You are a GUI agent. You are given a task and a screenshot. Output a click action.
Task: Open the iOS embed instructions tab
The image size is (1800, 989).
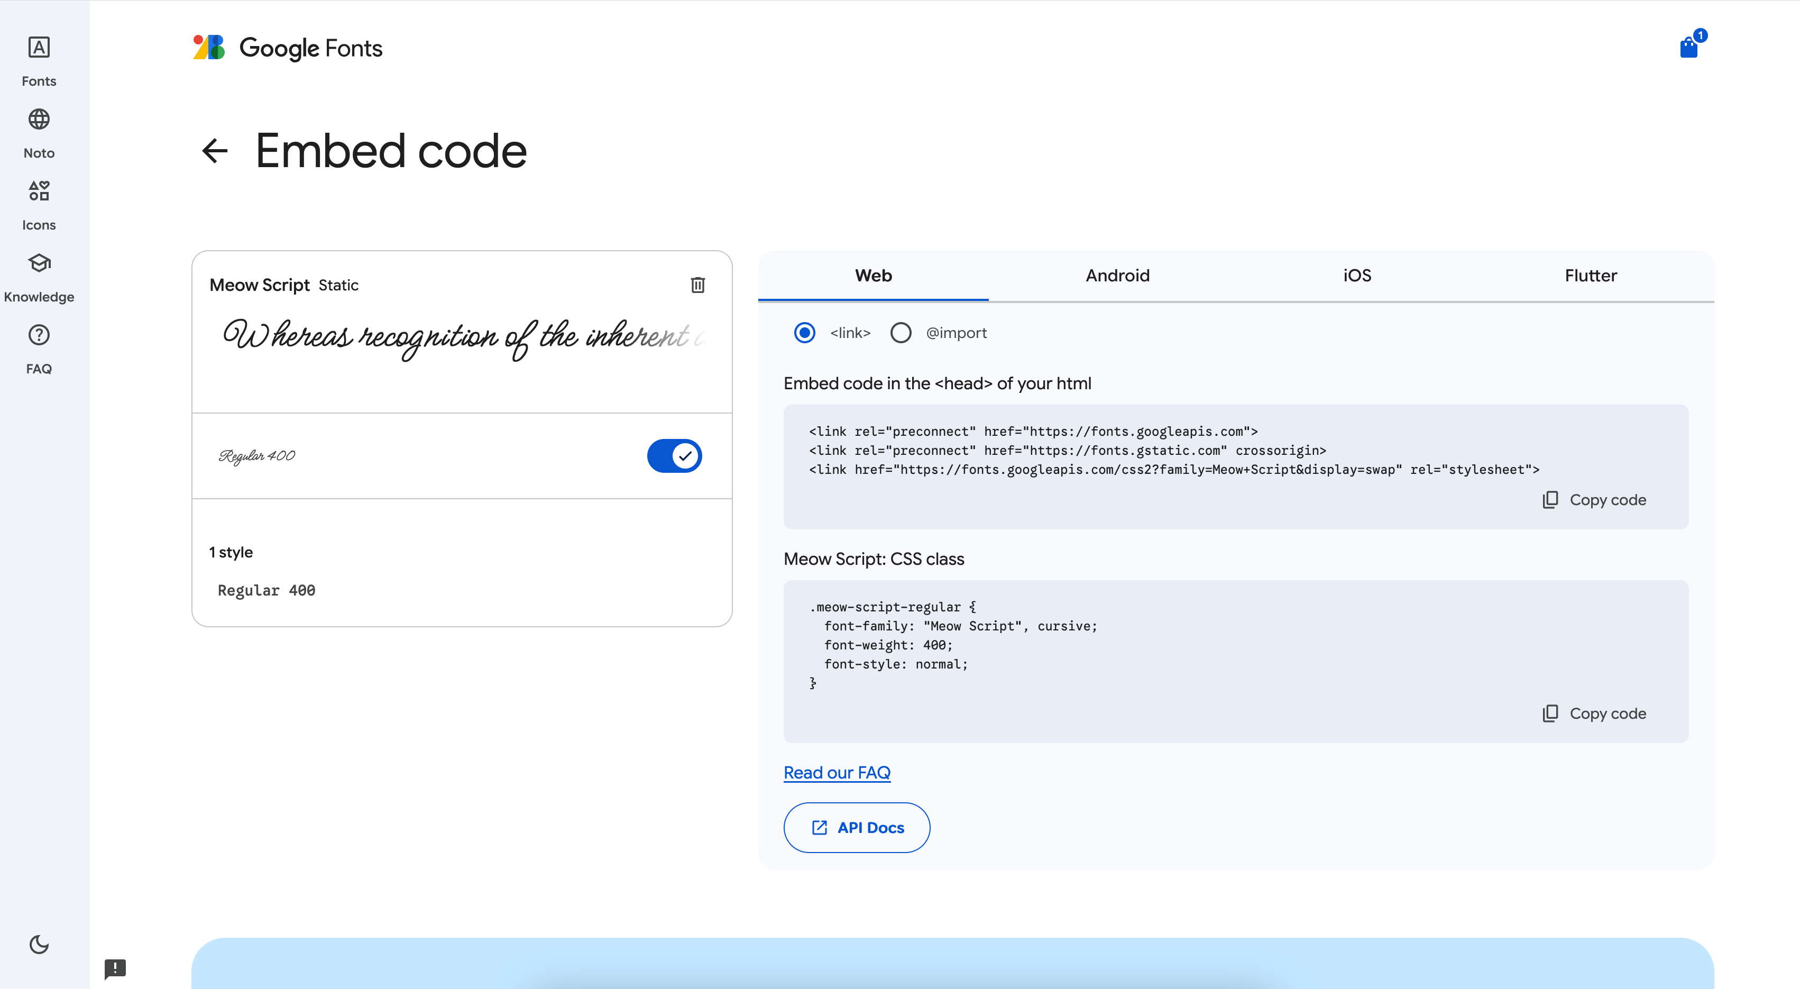tap(1356, 276)
